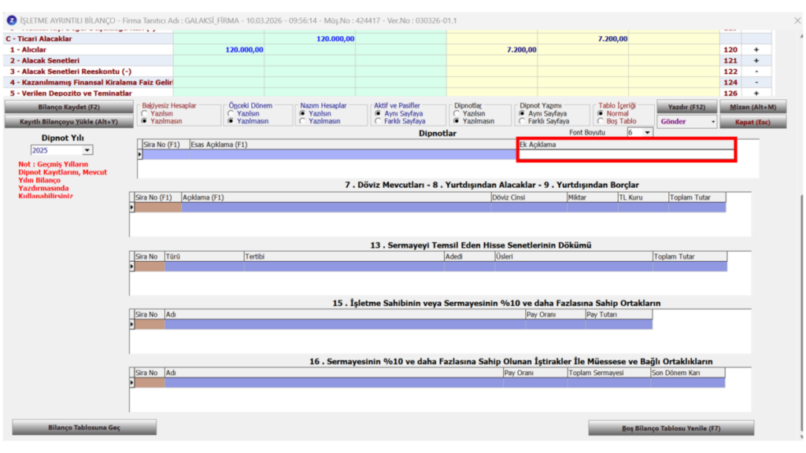Go to Bilanço Tablosuna Geç
The height and width of the screenshot is (453, 806).
84,427
